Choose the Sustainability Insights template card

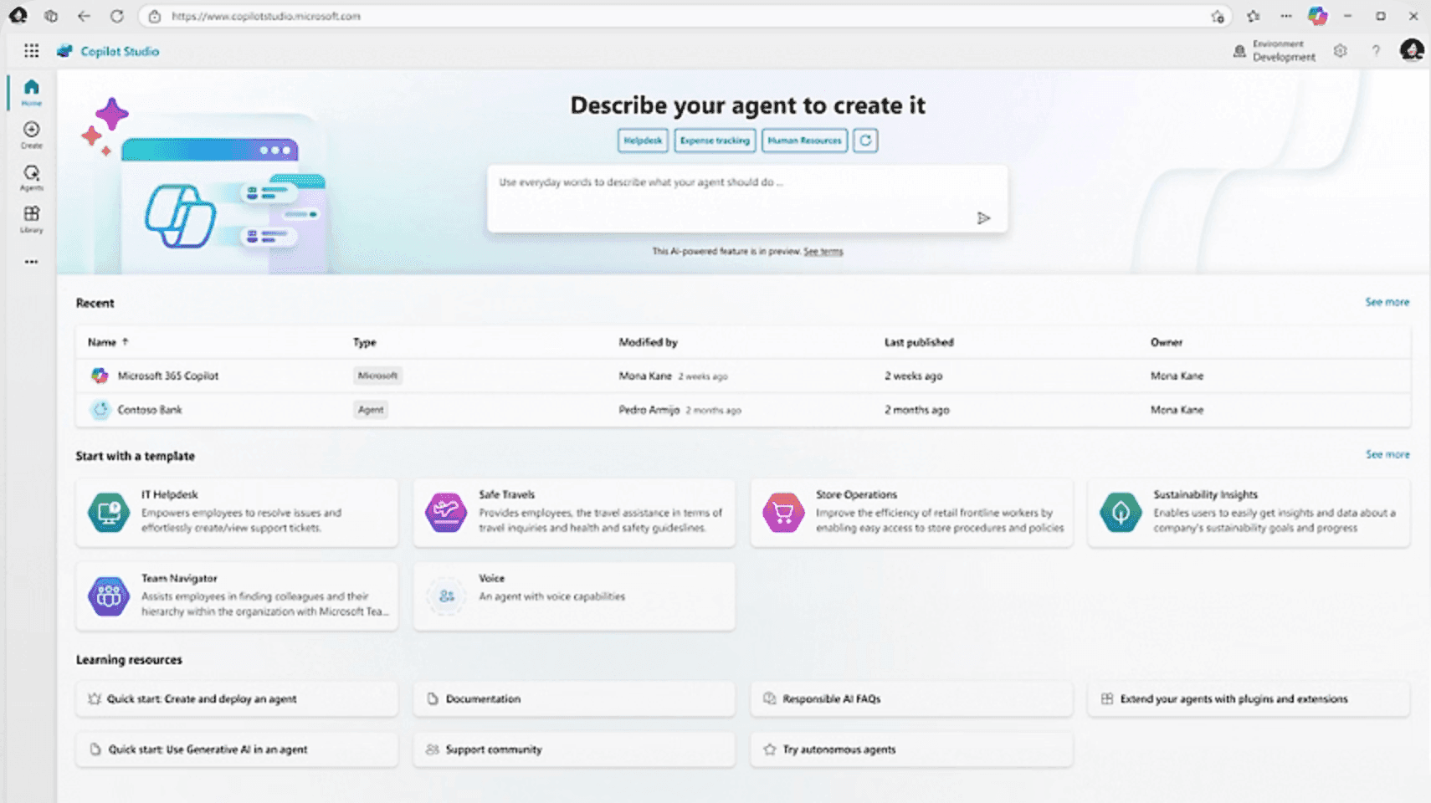1249,512
